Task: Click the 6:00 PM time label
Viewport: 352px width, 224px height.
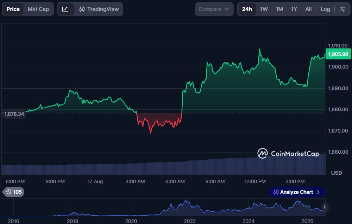Action: 15,181
